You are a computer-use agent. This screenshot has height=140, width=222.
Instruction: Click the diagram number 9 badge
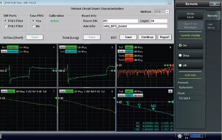click(x=170, y=91)
